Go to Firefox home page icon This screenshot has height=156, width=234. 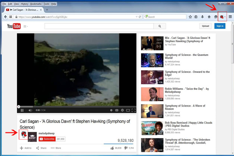[209, 17]
